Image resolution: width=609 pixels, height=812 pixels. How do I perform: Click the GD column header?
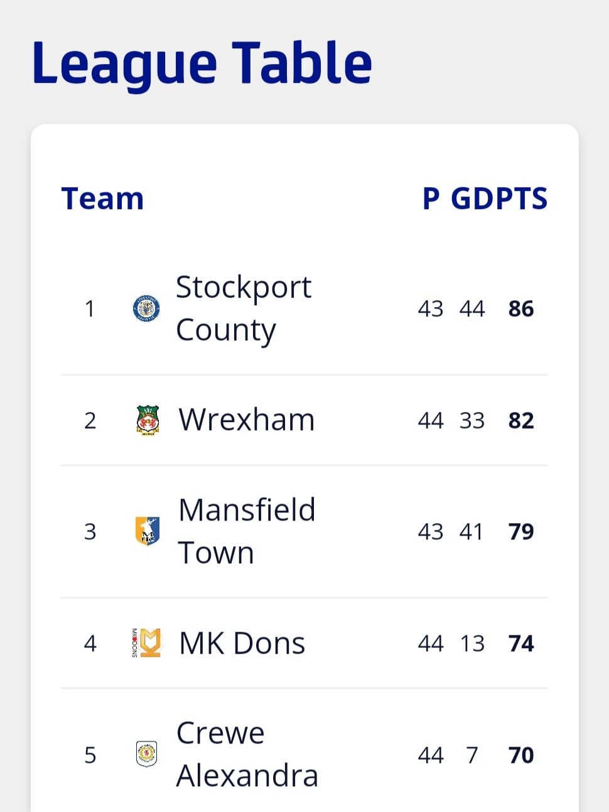(469, 198)
